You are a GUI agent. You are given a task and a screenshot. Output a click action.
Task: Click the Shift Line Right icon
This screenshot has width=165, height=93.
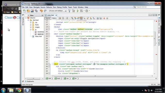tap(101, 18)
